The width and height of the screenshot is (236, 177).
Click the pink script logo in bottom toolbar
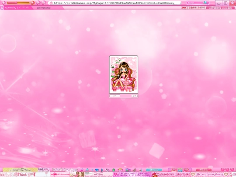coord(65,170)
